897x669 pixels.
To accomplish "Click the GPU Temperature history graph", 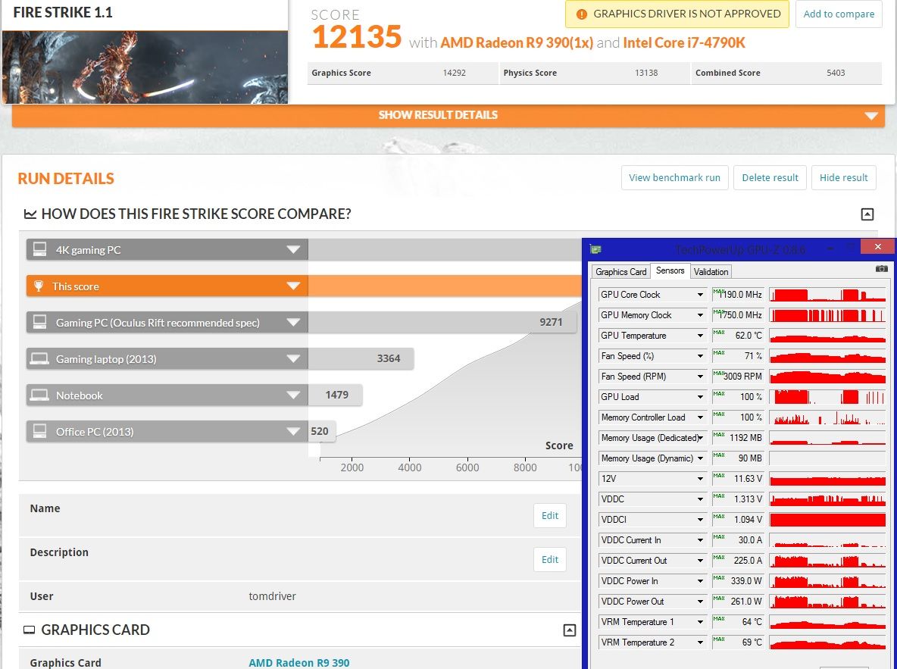I will point(828,336).
